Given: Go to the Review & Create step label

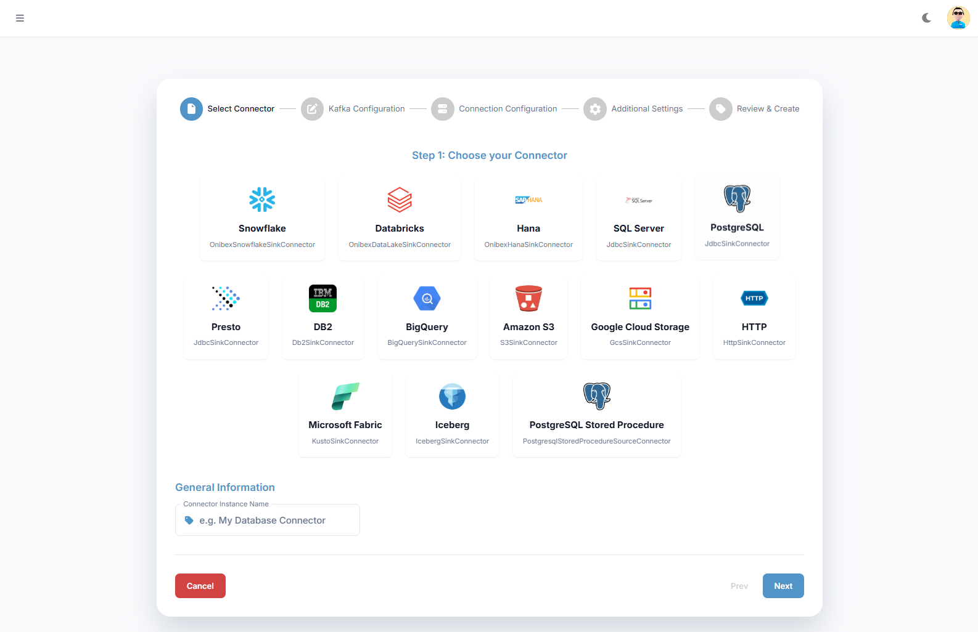Looking at the screenshot, I should (768, 109).
